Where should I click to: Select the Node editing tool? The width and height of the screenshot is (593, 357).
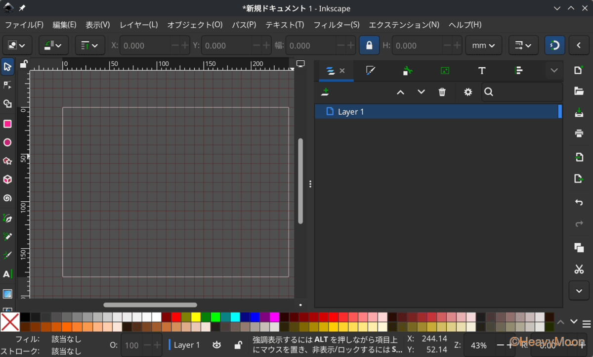[x=7, y=85]
